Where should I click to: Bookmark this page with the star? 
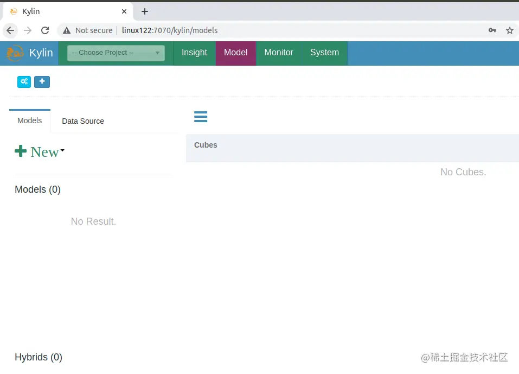click(x=509, y=30)
